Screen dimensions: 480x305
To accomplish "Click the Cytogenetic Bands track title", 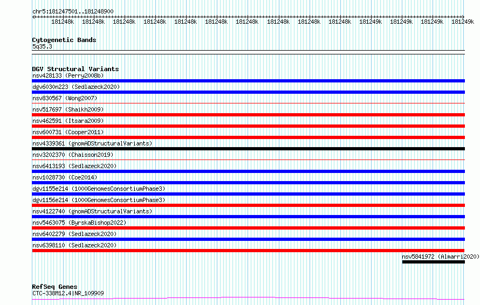I will click(64, 40).
